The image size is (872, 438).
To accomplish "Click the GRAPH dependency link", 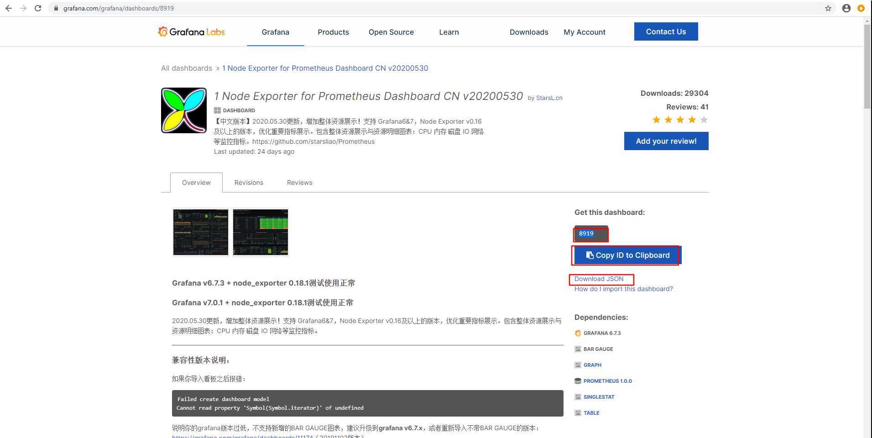I will click(592, 365).
